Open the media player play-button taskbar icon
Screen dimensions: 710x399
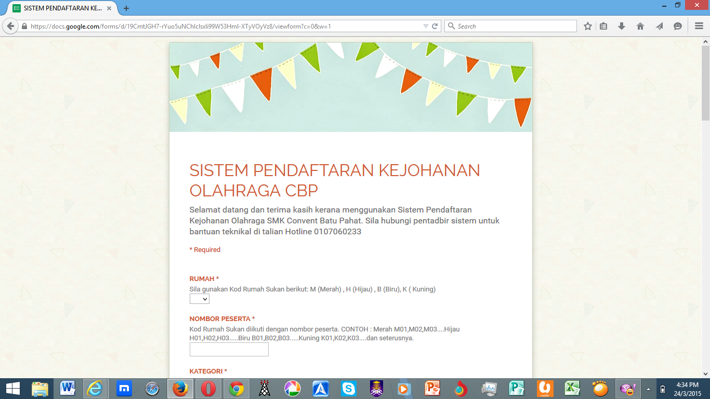click(x=405, y=389)
